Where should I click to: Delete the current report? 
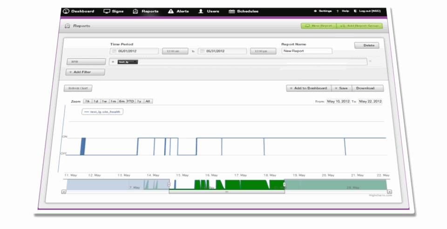point(366,46)
